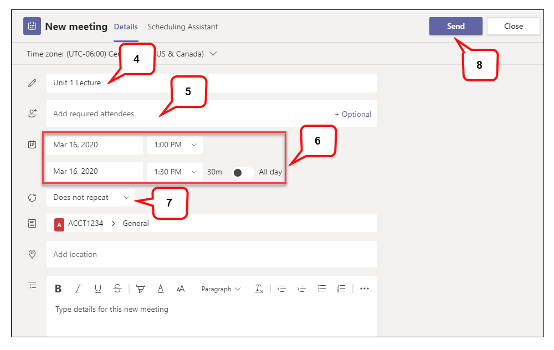This screenshot has height=350, width=554.
Task: Expand the time zone dropdown
Action: tap(213, 54)
